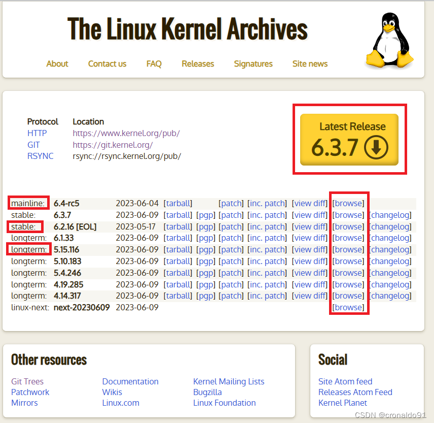Open the Kernel Mailing Lists link
This screenshot has height=423, width=434.
pos(229,381)
